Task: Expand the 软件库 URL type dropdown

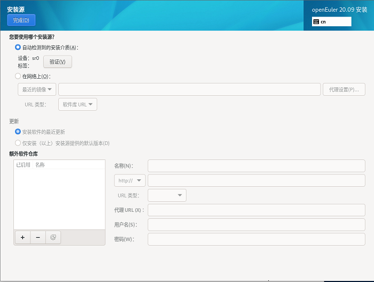Action: tap(77, 104)
